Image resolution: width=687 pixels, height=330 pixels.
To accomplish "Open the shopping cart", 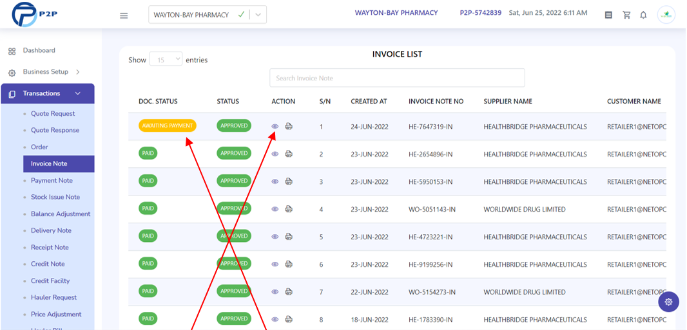I will [x=626, y=15].
